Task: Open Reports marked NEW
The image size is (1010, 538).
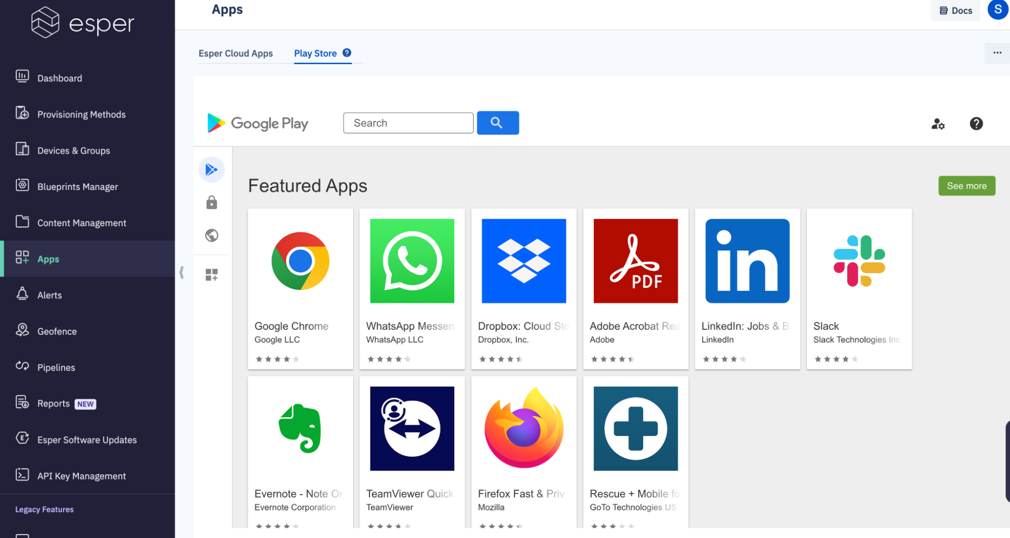Action: click(54, 403)
